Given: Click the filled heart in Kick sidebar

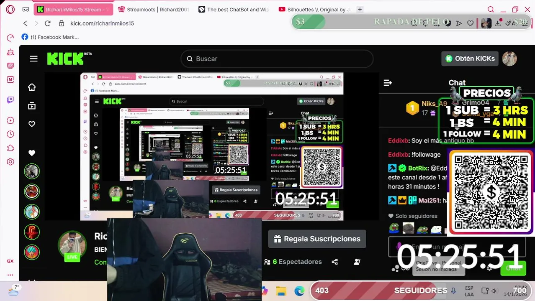Looking at the screenshot, I should (32, 153).
